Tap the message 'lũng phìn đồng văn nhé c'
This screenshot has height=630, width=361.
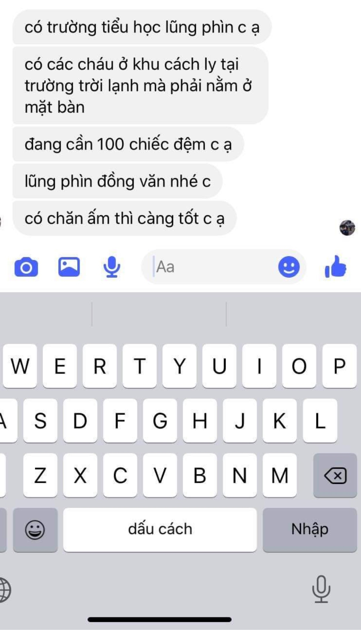click(117, 181)
